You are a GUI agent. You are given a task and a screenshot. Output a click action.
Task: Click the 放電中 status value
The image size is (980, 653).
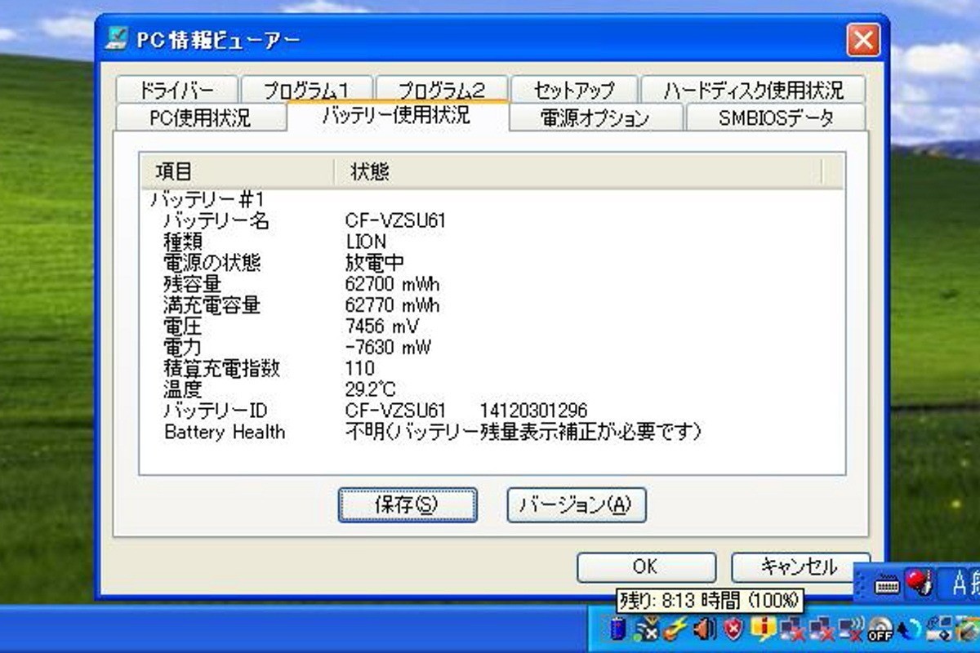(x=375, y=263)
